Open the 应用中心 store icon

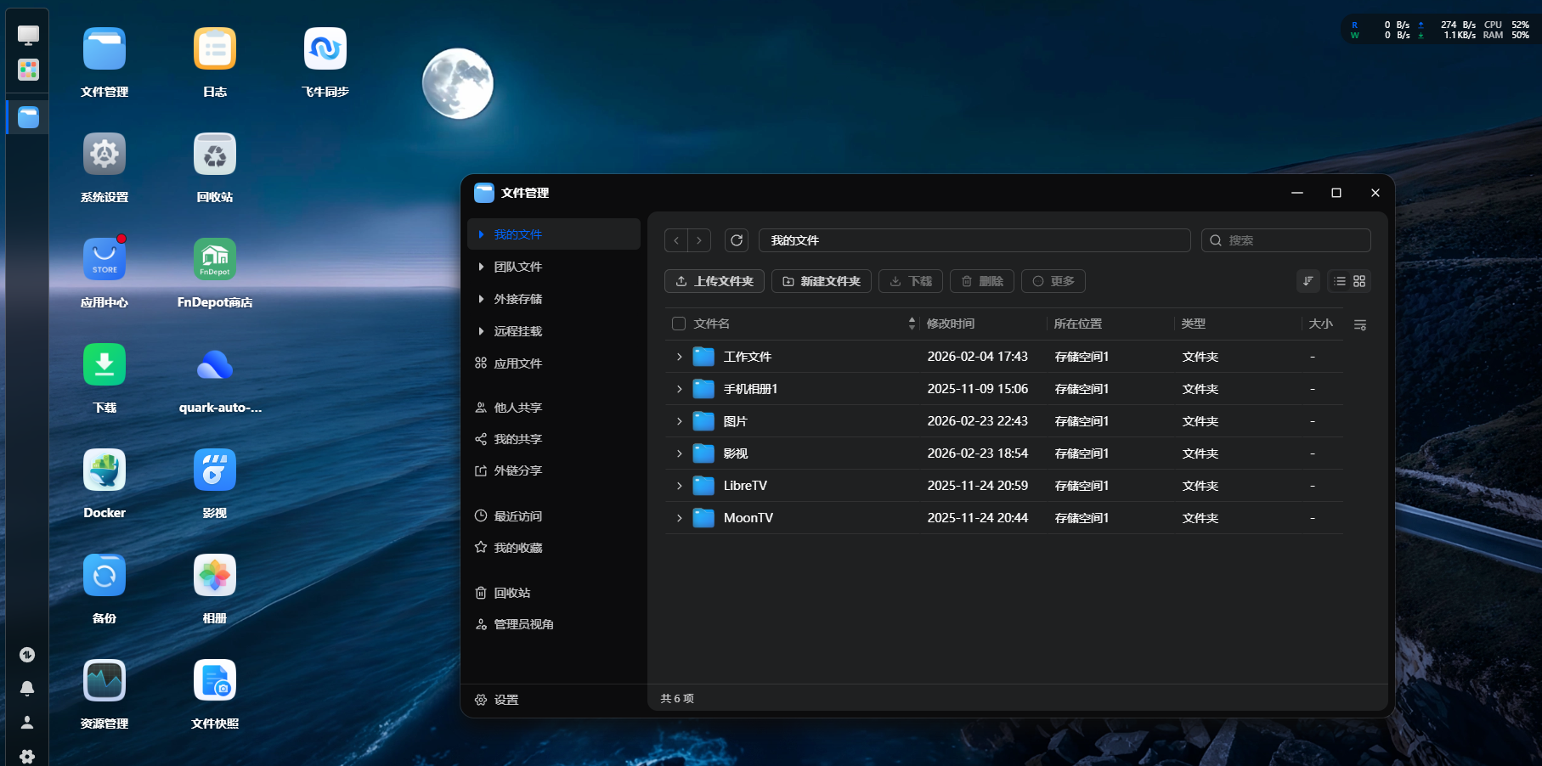point(104,260)
